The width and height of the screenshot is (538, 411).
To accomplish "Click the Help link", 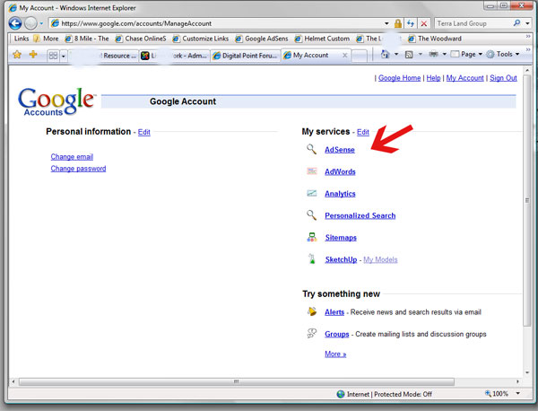I will [x=433, y=78].
